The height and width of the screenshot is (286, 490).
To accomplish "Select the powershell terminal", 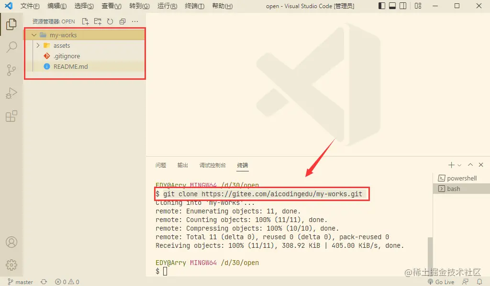I will [x=461, y=178].
